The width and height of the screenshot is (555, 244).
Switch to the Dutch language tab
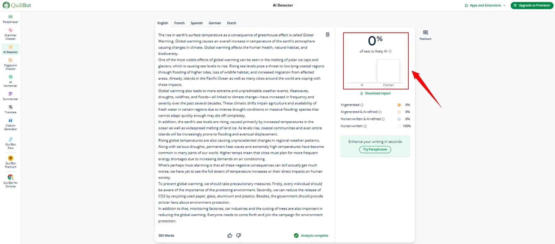[231, 23]
